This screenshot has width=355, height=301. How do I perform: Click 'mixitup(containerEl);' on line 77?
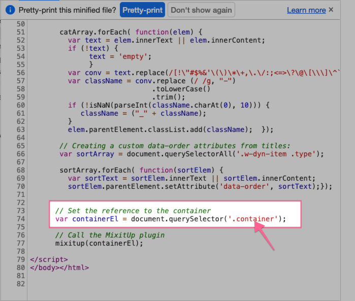[x=99, y=244]
